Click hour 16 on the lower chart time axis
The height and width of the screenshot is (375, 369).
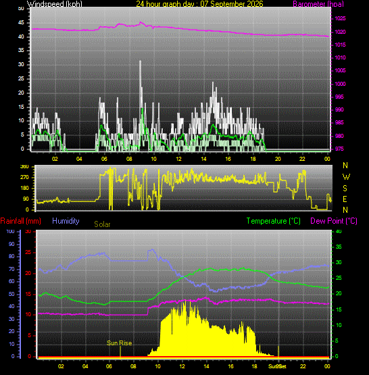230,366
